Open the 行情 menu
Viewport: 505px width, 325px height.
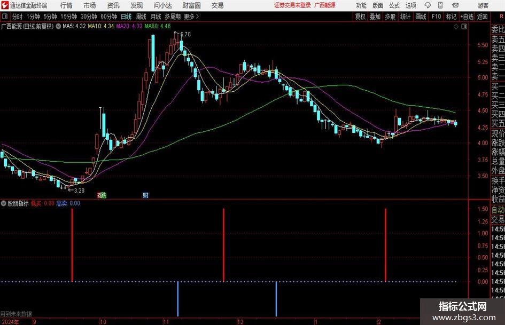click(x=66, y=5)
